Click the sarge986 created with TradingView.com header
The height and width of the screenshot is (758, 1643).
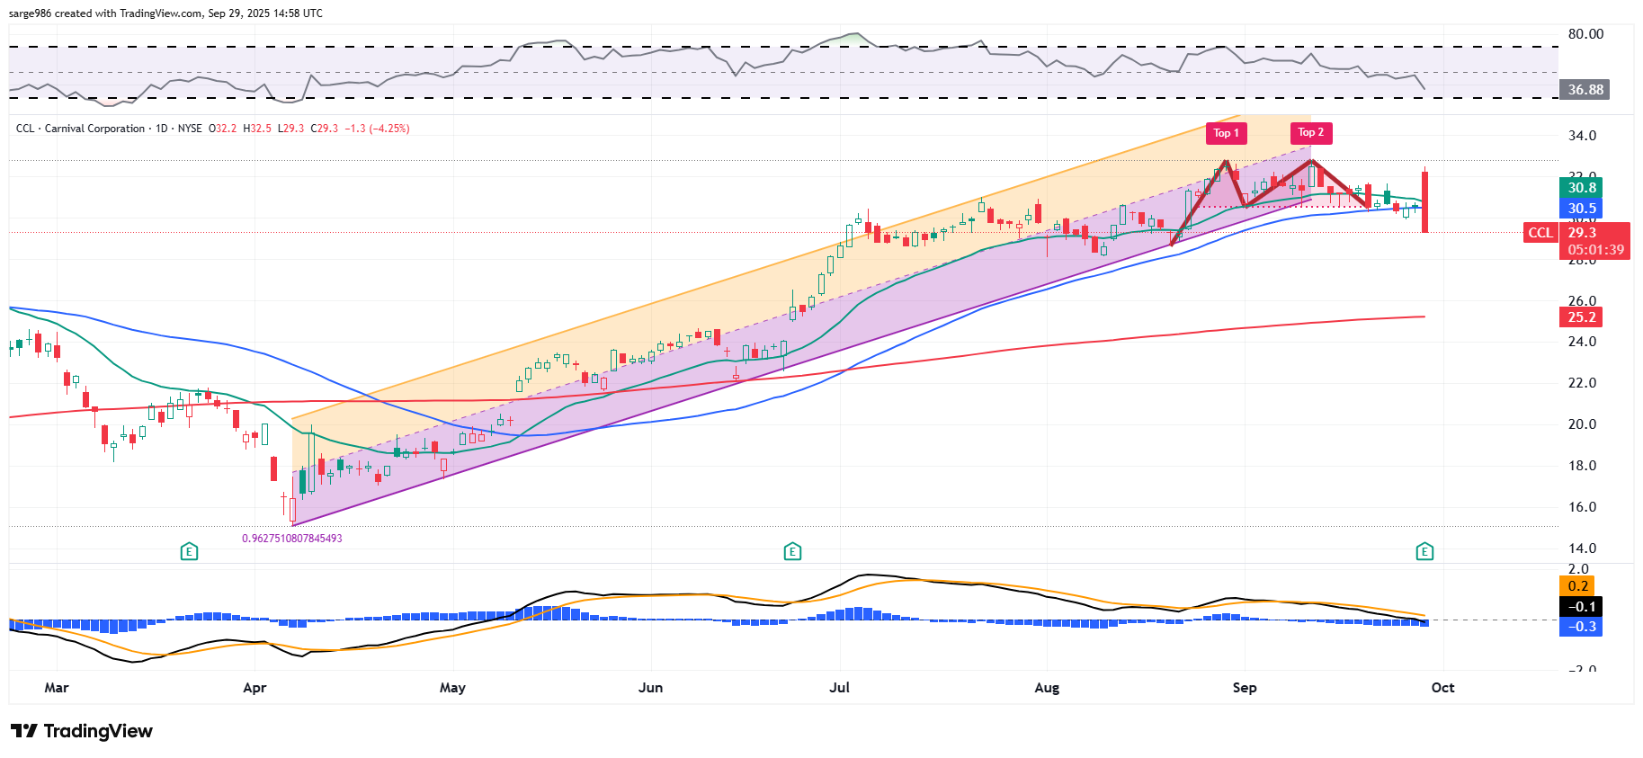click(x=165, y=13)
